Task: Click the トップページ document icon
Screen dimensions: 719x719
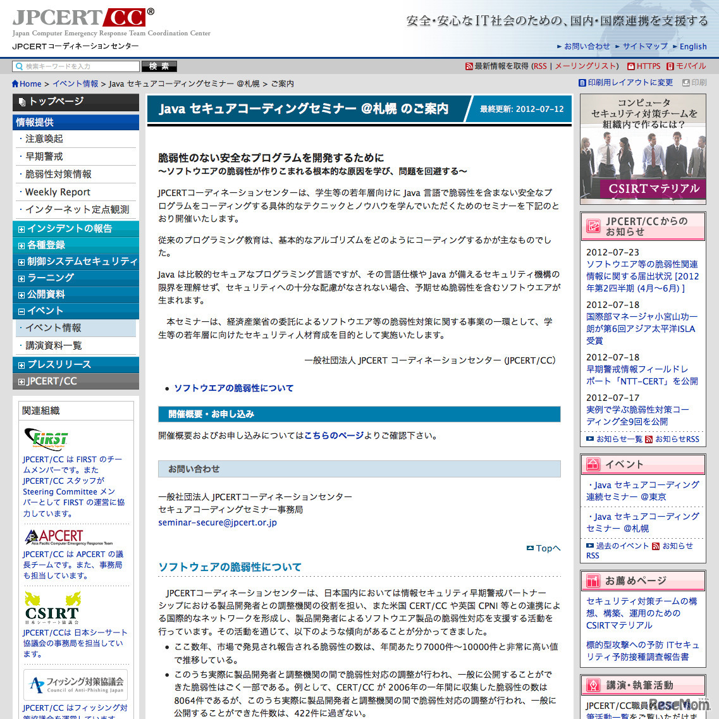Action: [x=22, y=102]
